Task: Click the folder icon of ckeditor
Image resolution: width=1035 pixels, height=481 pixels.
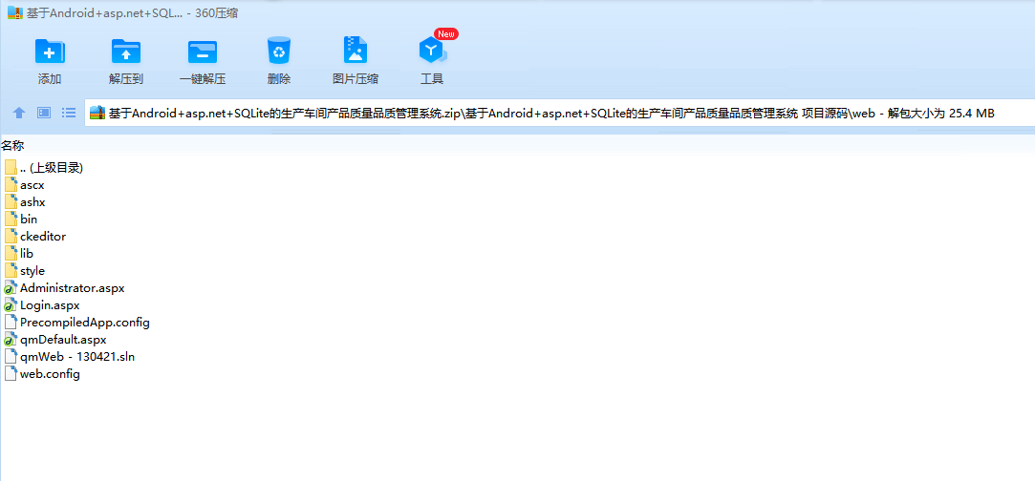Action: 11,236
